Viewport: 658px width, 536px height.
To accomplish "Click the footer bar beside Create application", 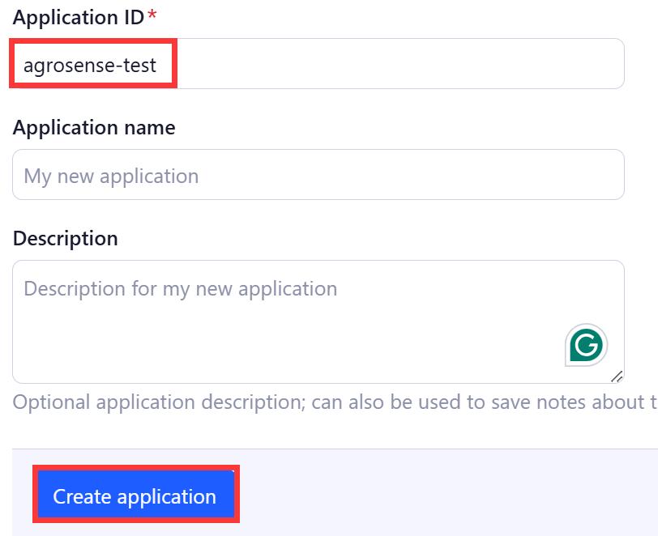I will pyautogui.click(x=445, y=493).
